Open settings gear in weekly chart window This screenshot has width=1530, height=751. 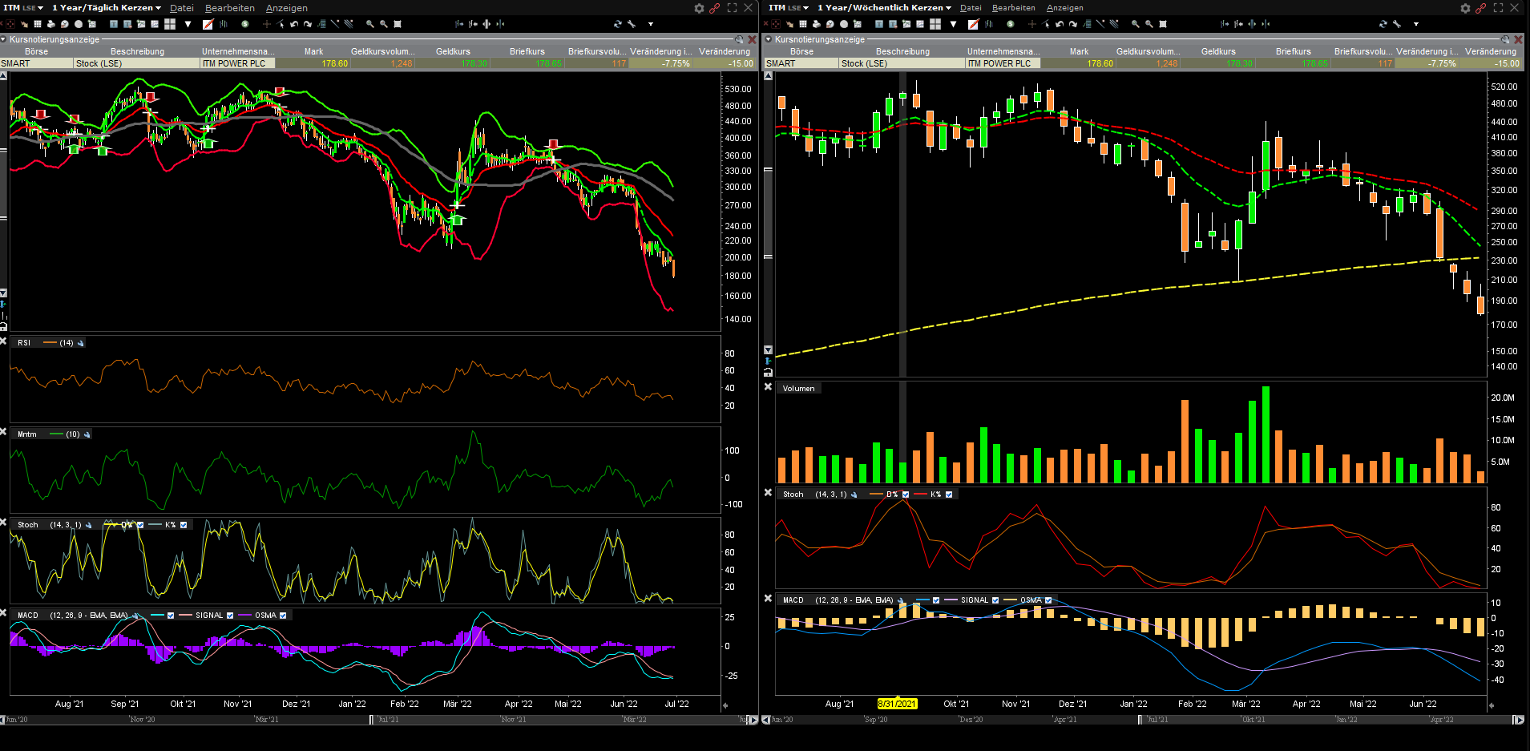tap(1465, 8)
